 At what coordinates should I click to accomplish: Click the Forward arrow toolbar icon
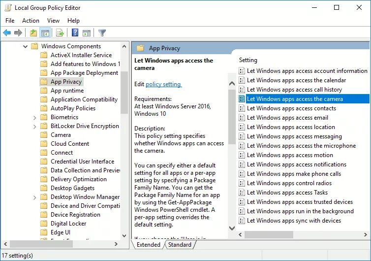tap(18, 33)
